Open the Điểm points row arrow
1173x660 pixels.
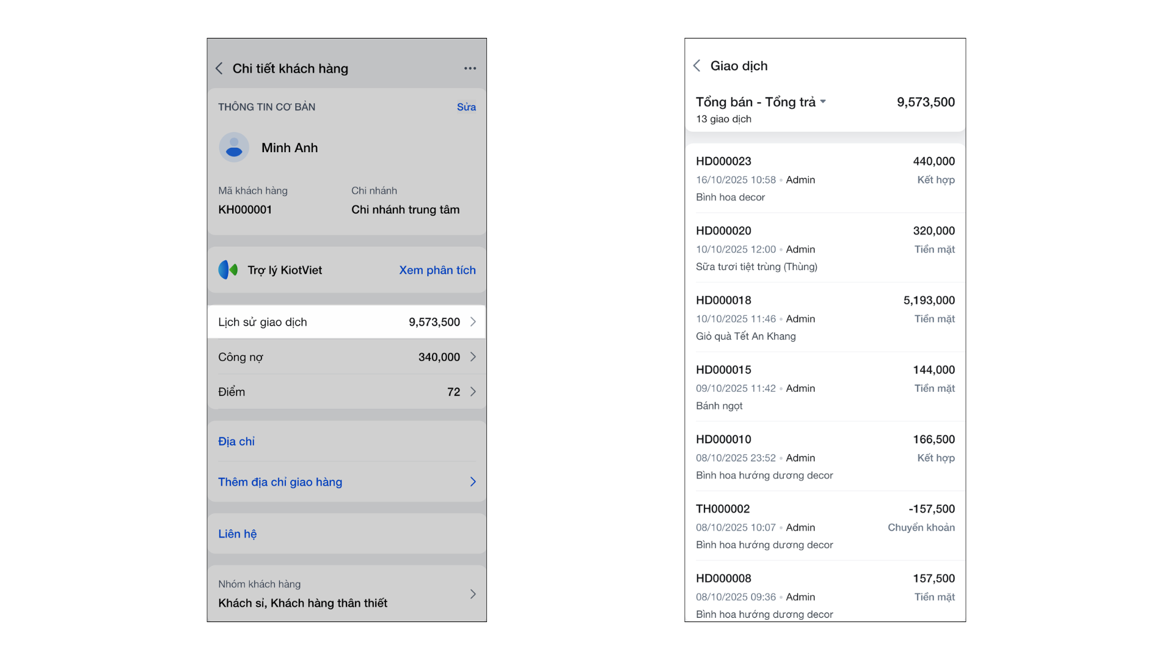[473, 392]
